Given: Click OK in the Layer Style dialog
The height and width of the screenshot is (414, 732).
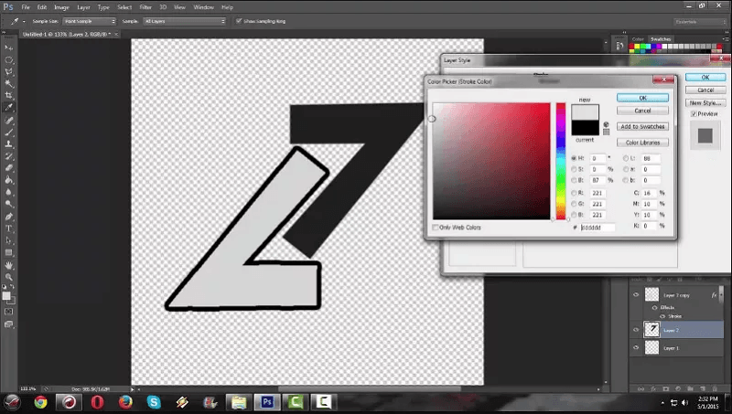Looking at the screenshot, I should click(705, 78).
